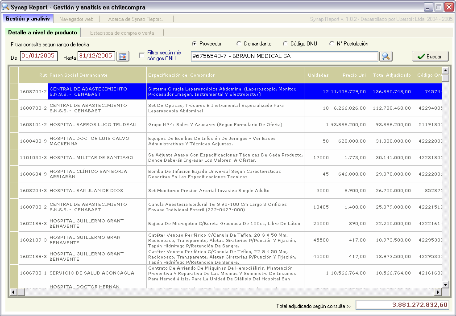
Task: Click the 25.879.000,00 total cell
Action: tap(390, 207)
